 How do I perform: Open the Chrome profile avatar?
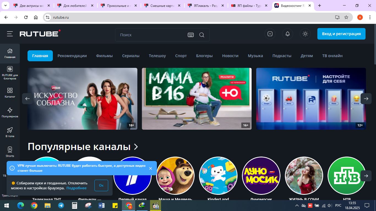click(x=360, y=17)
